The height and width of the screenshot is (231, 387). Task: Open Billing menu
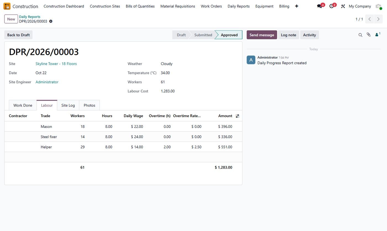284,6
